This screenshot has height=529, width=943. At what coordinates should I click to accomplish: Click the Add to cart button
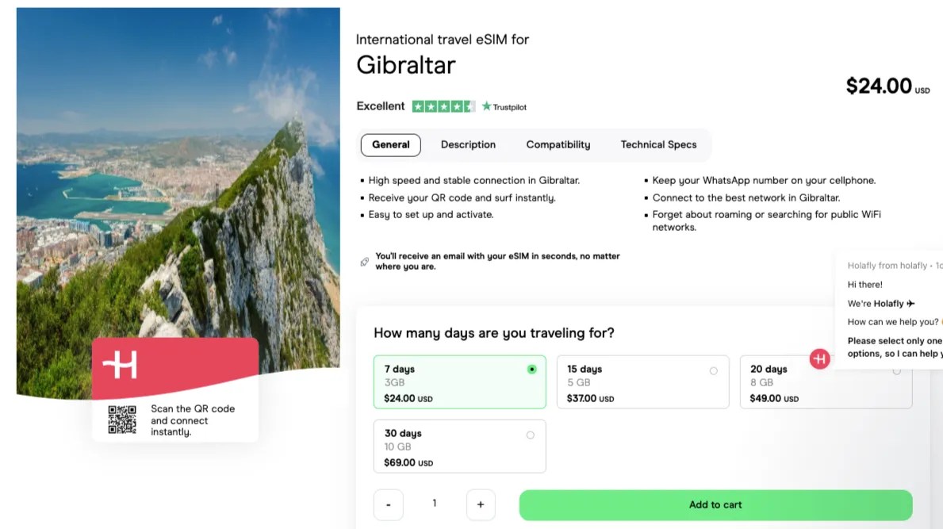click(x=715, y=504)
